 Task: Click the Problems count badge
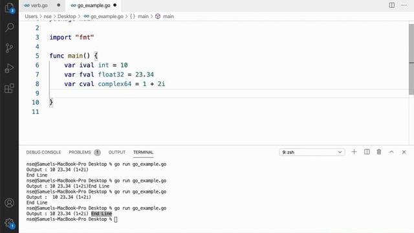(97, 152)
